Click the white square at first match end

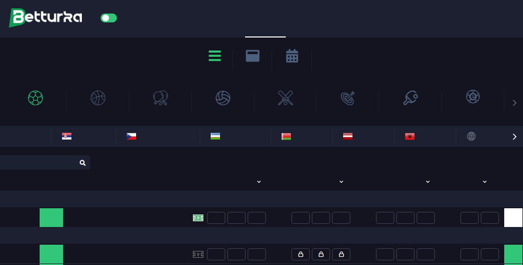tap(513, 218)
